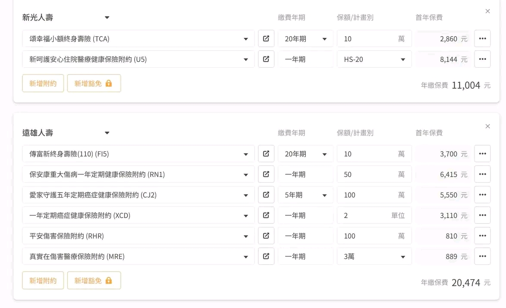Open external link for 傳富新終身壽險(110) (FI5)
Image resolution: width=506 pixels, height=308 pixels.
[x=266, y=154]
